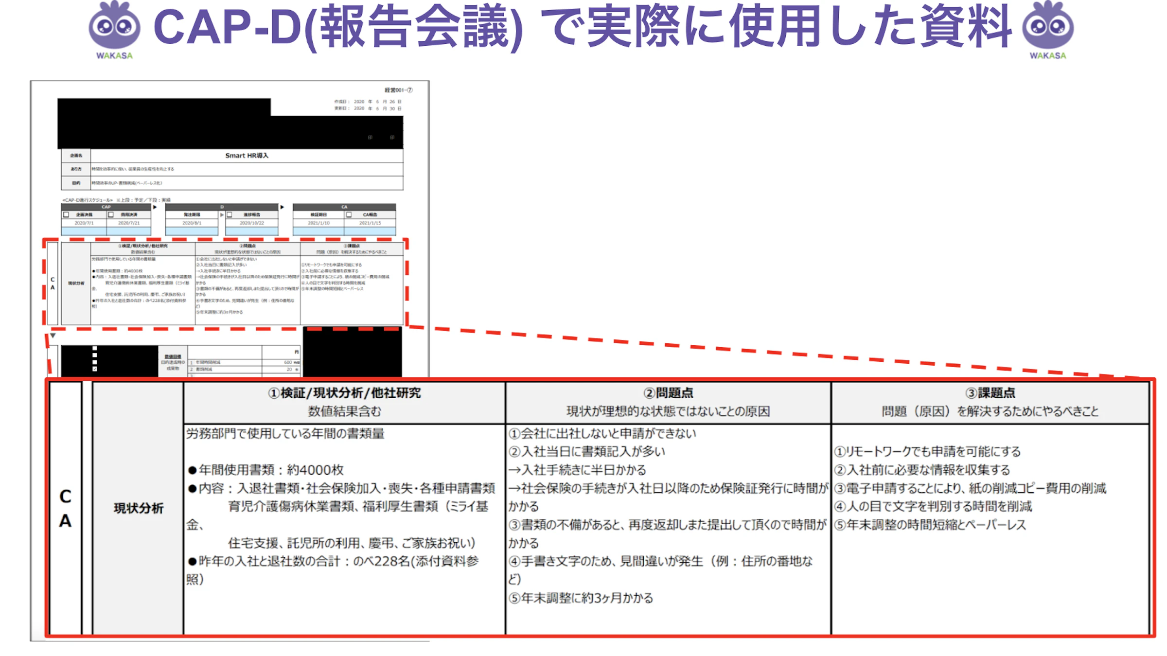The height and width of the screenshot is (656, 1167).
Task: Open the Smart HR導入 title cell
Action: pyautogui.click(x=248, y=157)
